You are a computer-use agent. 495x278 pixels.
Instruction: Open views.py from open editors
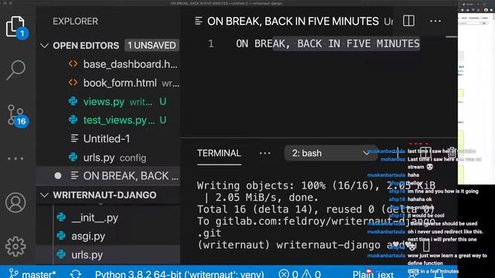pos(117,101)
